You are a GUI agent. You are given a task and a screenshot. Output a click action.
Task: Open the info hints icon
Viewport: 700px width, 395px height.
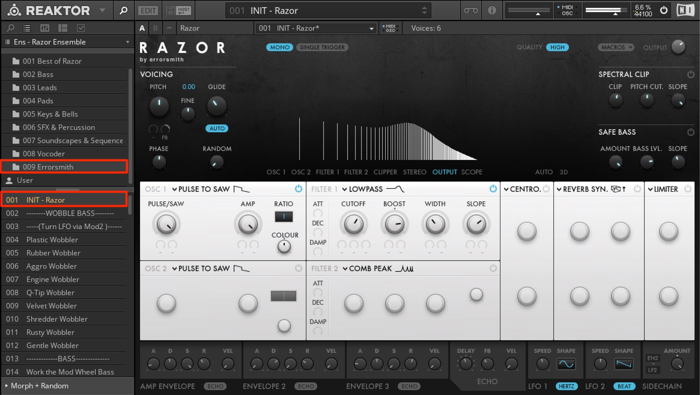click(x=492, y=10)
